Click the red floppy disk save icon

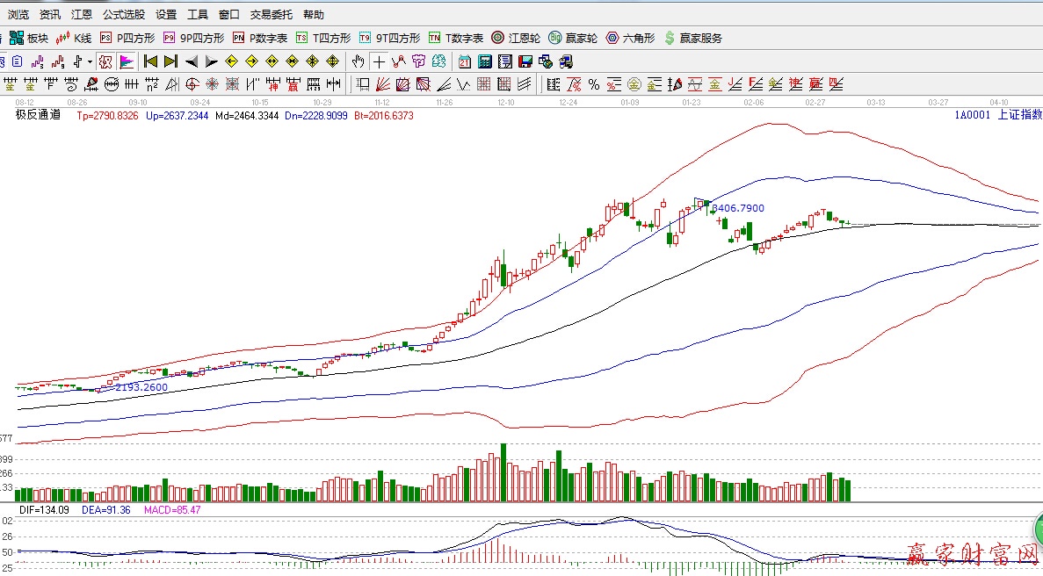[525, 61]
